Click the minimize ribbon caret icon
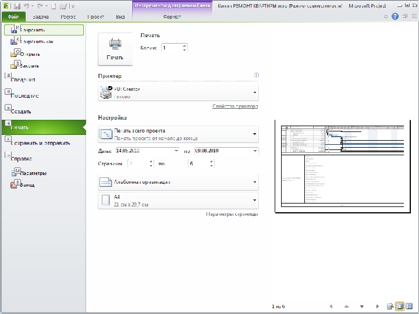This screenshot has width=419, height=314. point(386,16)
